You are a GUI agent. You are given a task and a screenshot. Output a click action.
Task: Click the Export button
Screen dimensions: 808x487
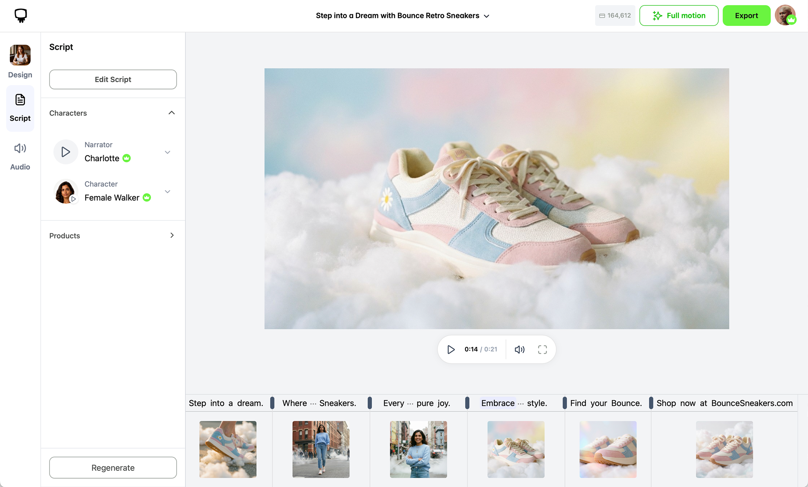[746, 15]
